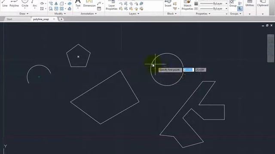
Task: Click the Create Block icon
Action: pyautogui.click(x=175, y=4)
